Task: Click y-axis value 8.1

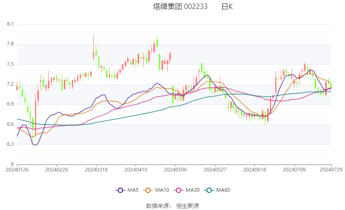Action: click(x=10, y=24)
